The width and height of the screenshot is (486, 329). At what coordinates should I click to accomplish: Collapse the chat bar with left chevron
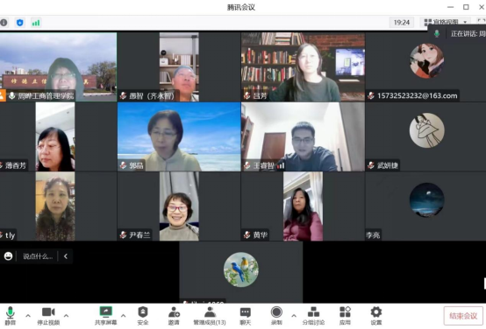[x=66, y=256]
